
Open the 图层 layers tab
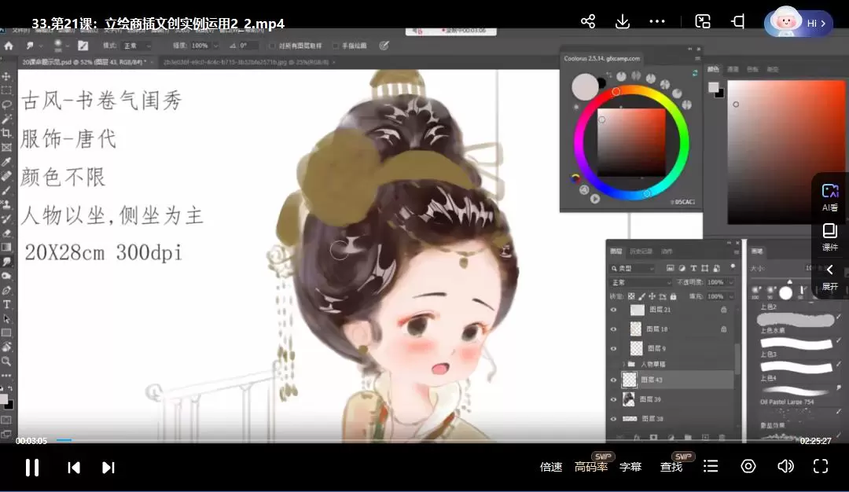[x=616, y=252]
